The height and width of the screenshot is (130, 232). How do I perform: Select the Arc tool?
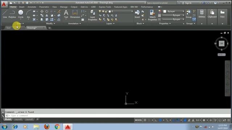click(x=28, y=14)
